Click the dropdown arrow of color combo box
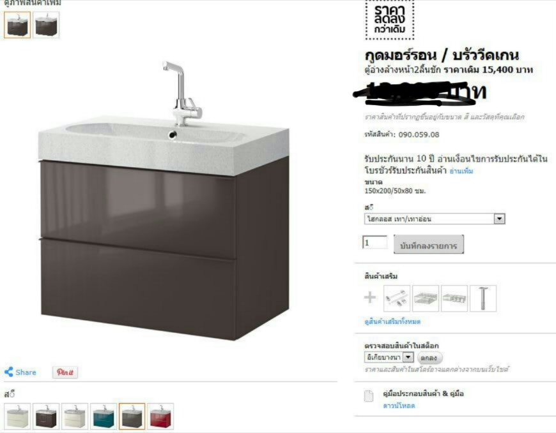Image resolution: width=556 pixels, height=433 pixels. (x=499, y=219)
